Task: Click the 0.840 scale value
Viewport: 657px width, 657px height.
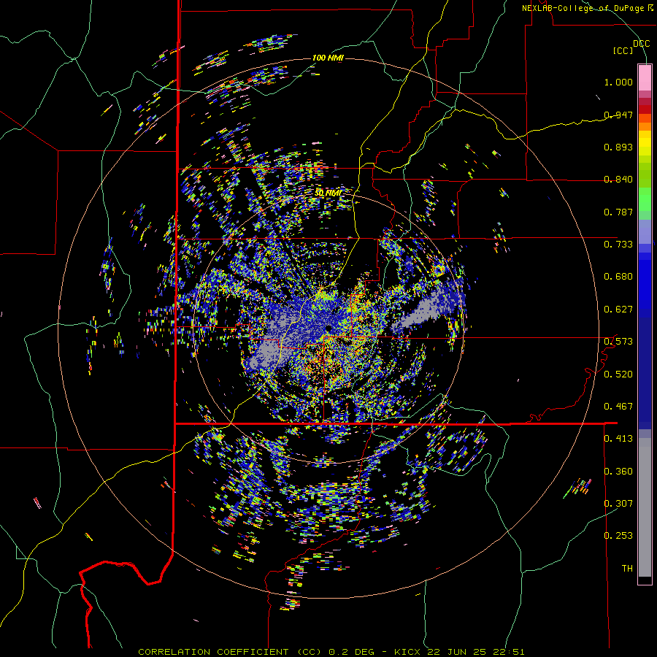Action: [x=618, y=180]
